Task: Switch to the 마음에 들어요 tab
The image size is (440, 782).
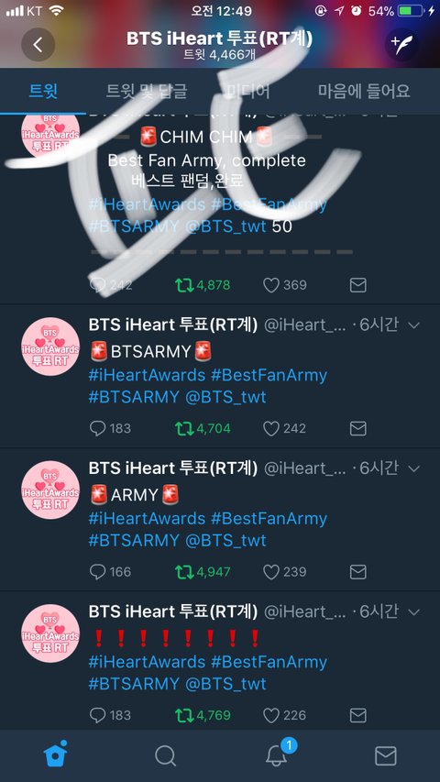Action: pos(364,92)
